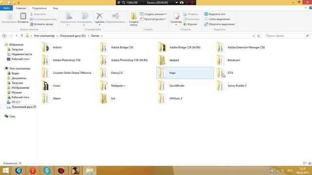
Task: Click the Поиск: Games search box
Action: pyautogui.click(x=287, y=35)
